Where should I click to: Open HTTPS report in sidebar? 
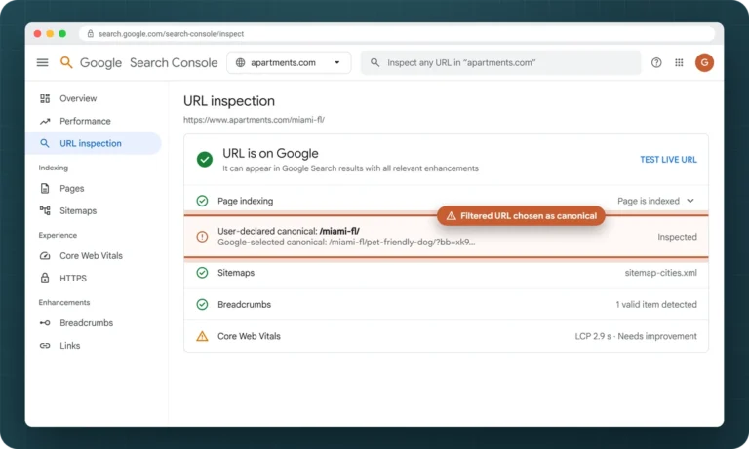coord(73,278)
